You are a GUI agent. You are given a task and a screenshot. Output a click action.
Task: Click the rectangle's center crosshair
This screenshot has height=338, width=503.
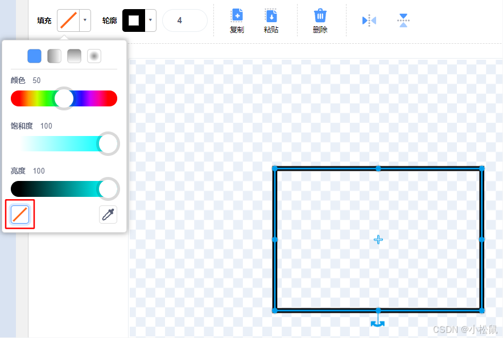pos(378,240)
